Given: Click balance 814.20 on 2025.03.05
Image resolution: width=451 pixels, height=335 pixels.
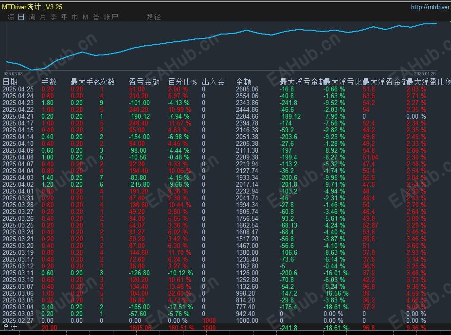Looking at the screenshot, I should [245, 300].
